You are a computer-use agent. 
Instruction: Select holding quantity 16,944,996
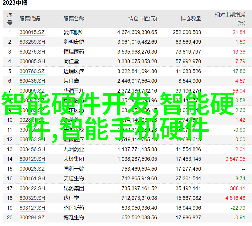coord(188,208)
